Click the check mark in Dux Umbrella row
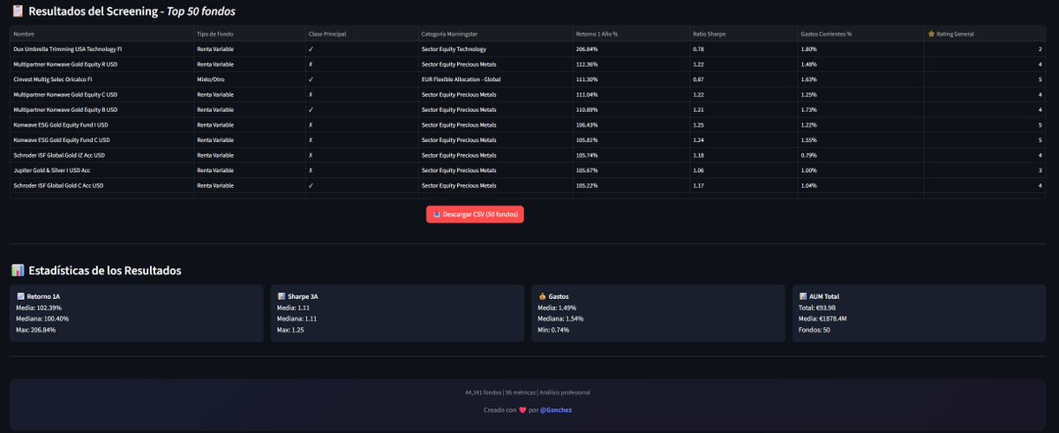The image size is (1059, 433). coord(311,49)
